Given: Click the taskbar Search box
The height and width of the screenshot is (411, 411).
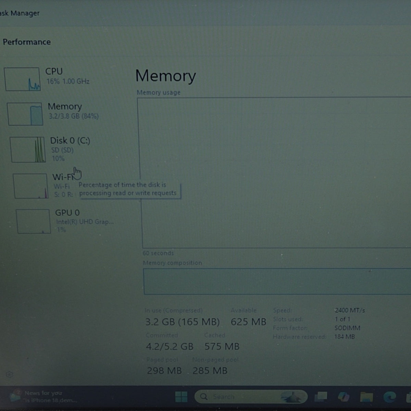Looking at the screenshot, I should click(x=251, y=397).
